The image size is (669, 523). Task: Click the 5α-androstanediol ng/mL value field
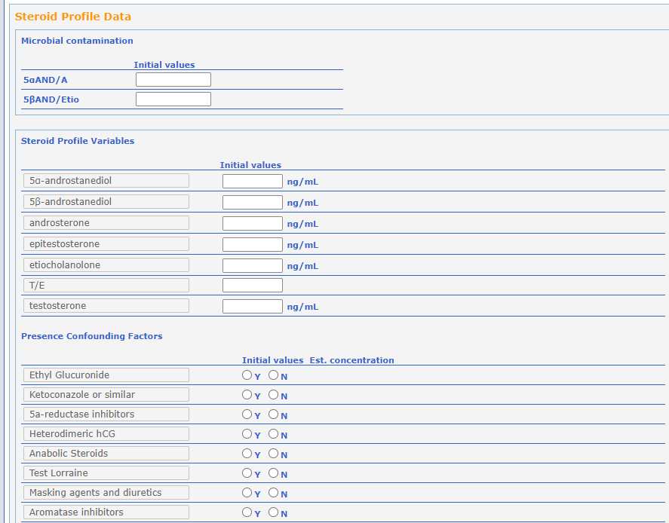253,181
